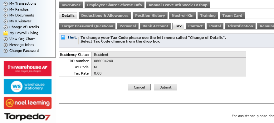
Task: Click the Tax Code value M
Action: coord(95,67)
